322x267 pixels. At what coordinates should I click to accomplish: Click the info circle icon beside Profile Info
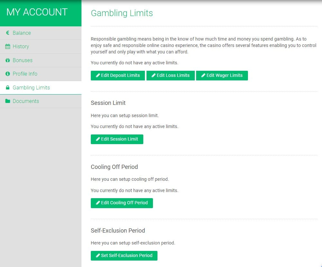8,74
